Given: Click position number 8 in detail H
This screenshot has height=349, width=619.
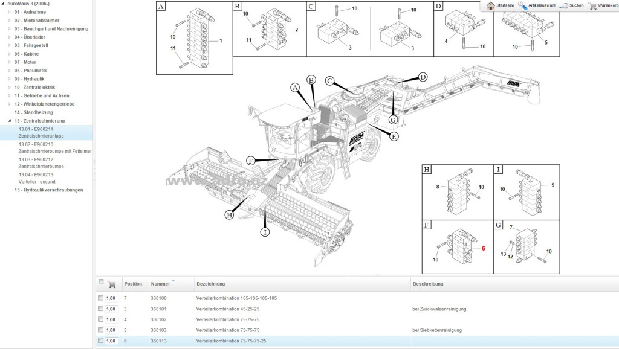Looking at the screenshot, I should [x=438, y=187].
